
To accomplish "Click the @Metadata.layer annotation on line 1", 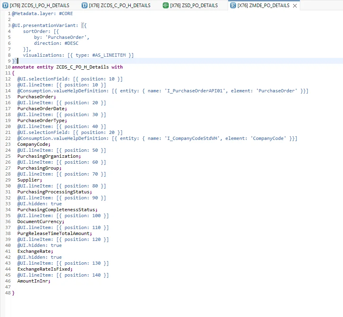I will point(34,13).
